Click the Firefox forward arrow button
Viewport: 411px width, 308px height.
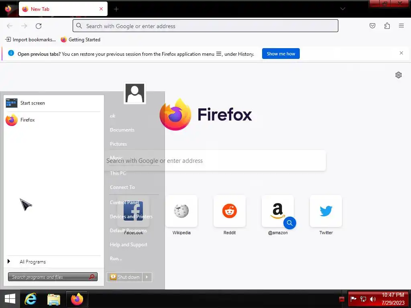(24, 26)
